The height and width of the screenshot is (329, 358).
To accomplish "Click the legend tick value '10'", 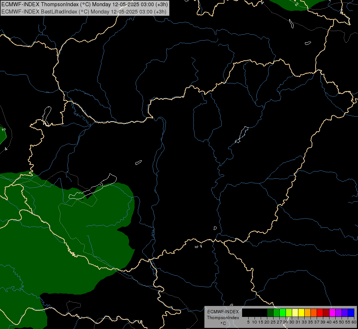I will [x=255, y=322].
